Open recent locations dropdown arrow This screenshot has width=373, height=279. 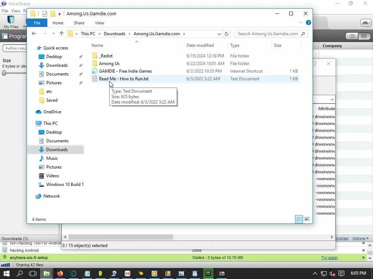tap(53, 34)
